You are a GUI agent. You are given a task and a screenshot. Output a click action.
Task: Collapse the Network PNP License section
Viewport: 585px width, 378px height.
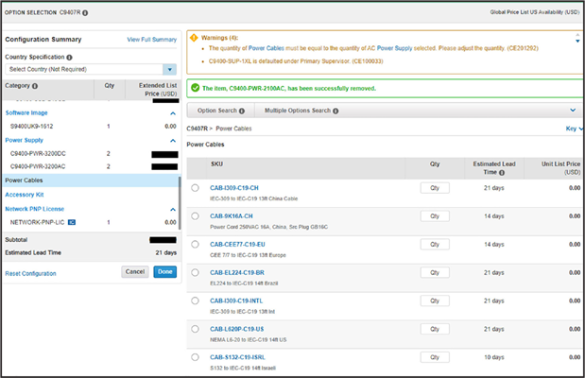tap(173, 210)
